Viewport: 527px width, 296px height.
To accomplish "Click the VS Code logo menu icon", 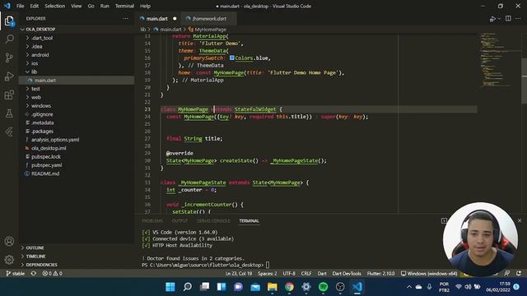I will click(7, 6).
